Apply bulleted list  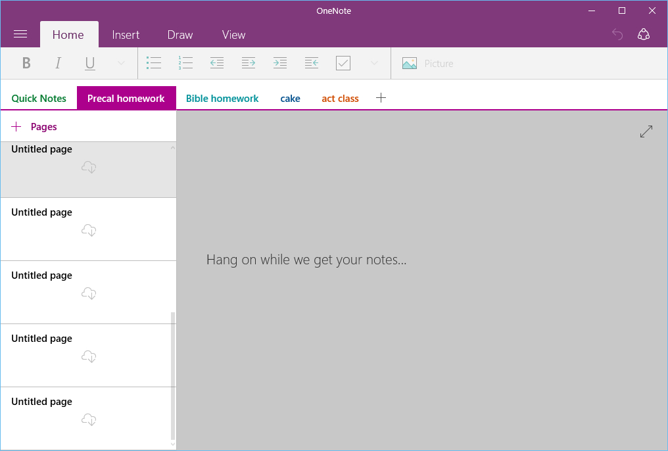(153, 63)
